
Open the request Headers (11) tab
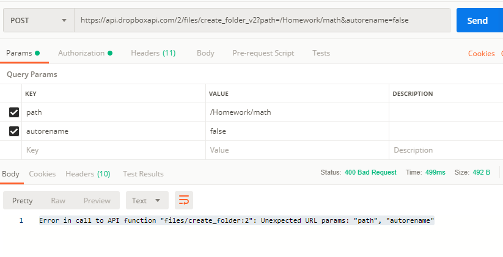coord(153,53)
